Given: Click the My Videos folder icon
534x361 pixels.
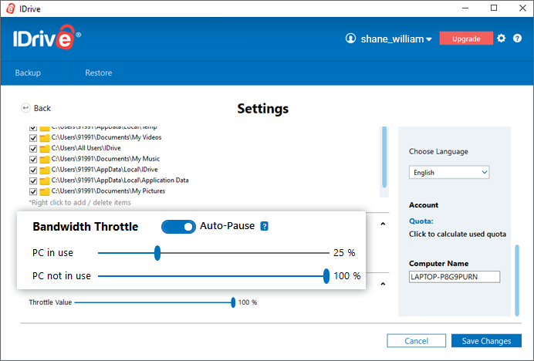Looking at the screenshot, I should click(x=45, y=137).
